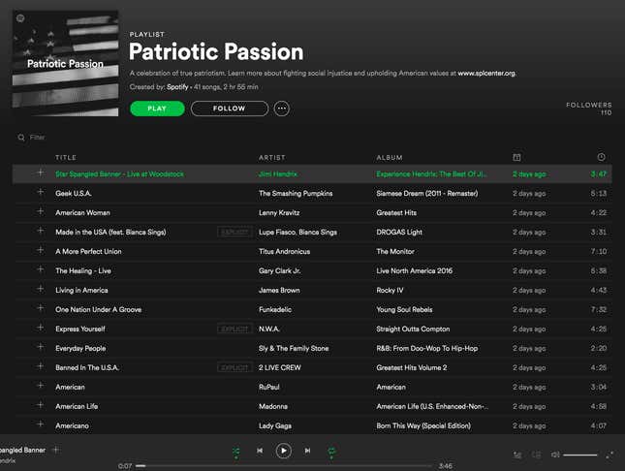This screenshot has height=471, width=625.
Task: Open album Born This Way (Special Edition)
Action: (423, 425)
